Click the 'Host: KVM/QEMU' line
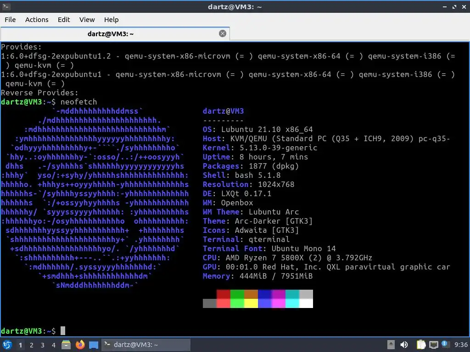 tap(326, 139)
